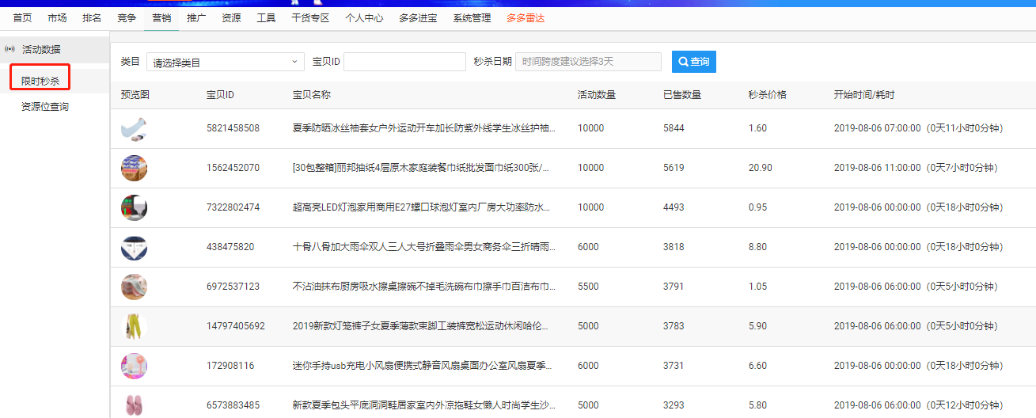The image size is (1036, 418).
Task: Select 资源位查询 in the sidebar
Action: point(45,106)
